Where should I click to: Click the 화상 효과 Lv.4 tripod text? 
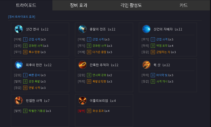click(x=101, y=111)
